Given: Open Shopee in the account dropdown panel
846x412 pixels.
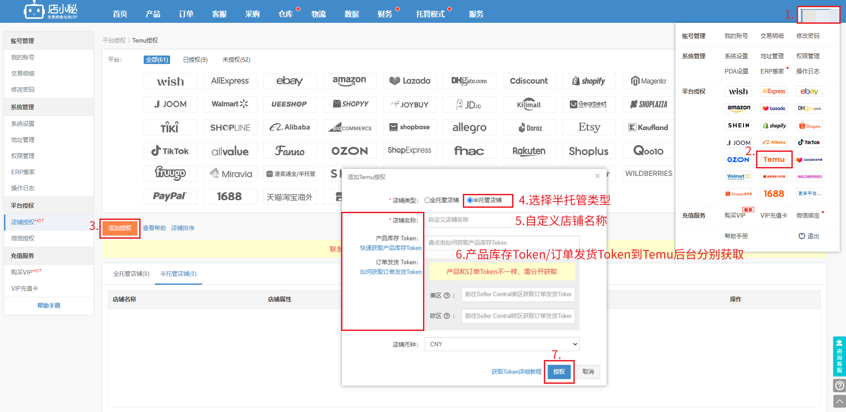Looking at the screenshot, I should (810, 125).
